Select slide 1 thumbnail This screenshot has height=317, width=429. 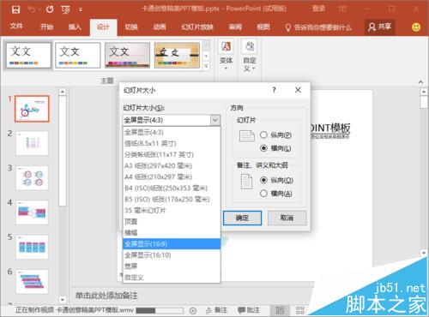(x=32, y=109)
